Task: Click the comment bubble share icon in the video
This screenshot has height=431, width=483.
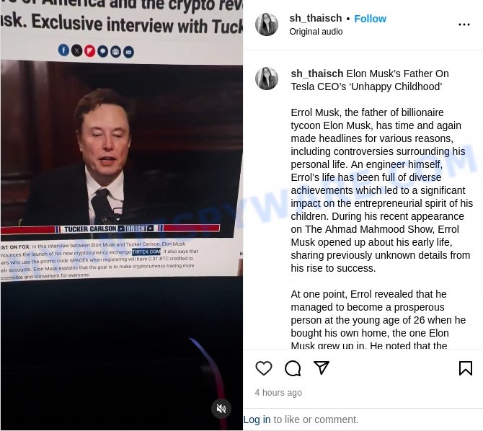Action: (102, 51)
